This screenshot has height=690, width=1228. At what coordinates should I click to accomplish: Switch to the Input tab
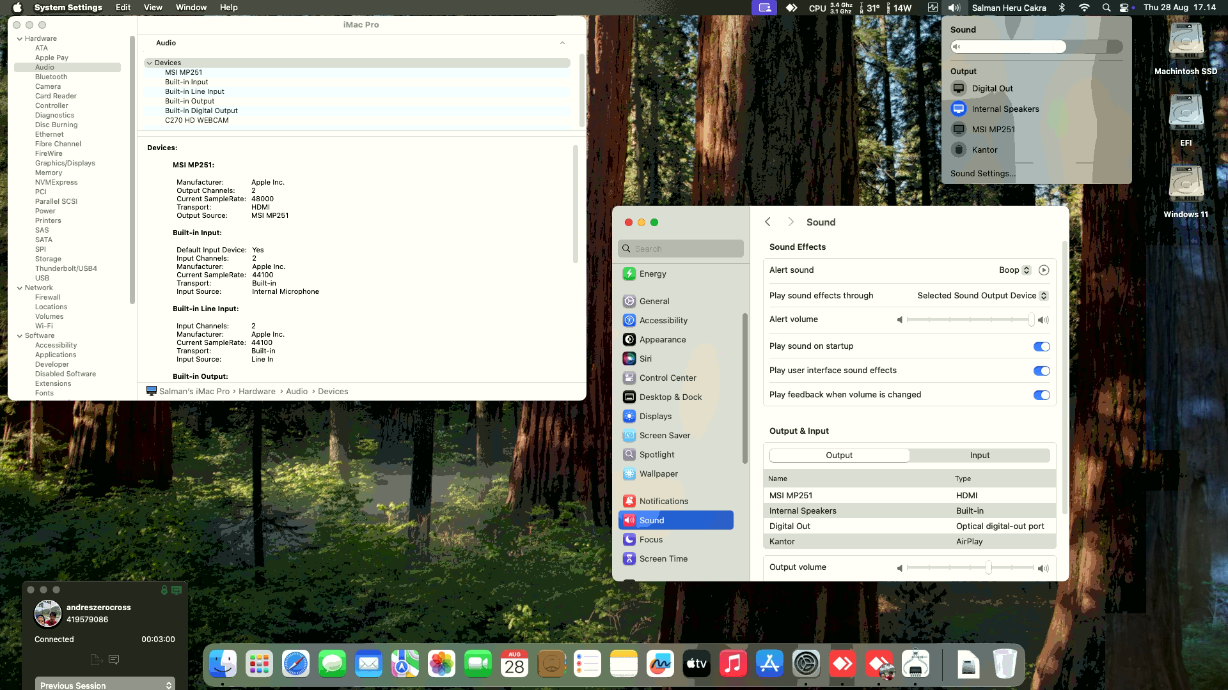(979, 456)
